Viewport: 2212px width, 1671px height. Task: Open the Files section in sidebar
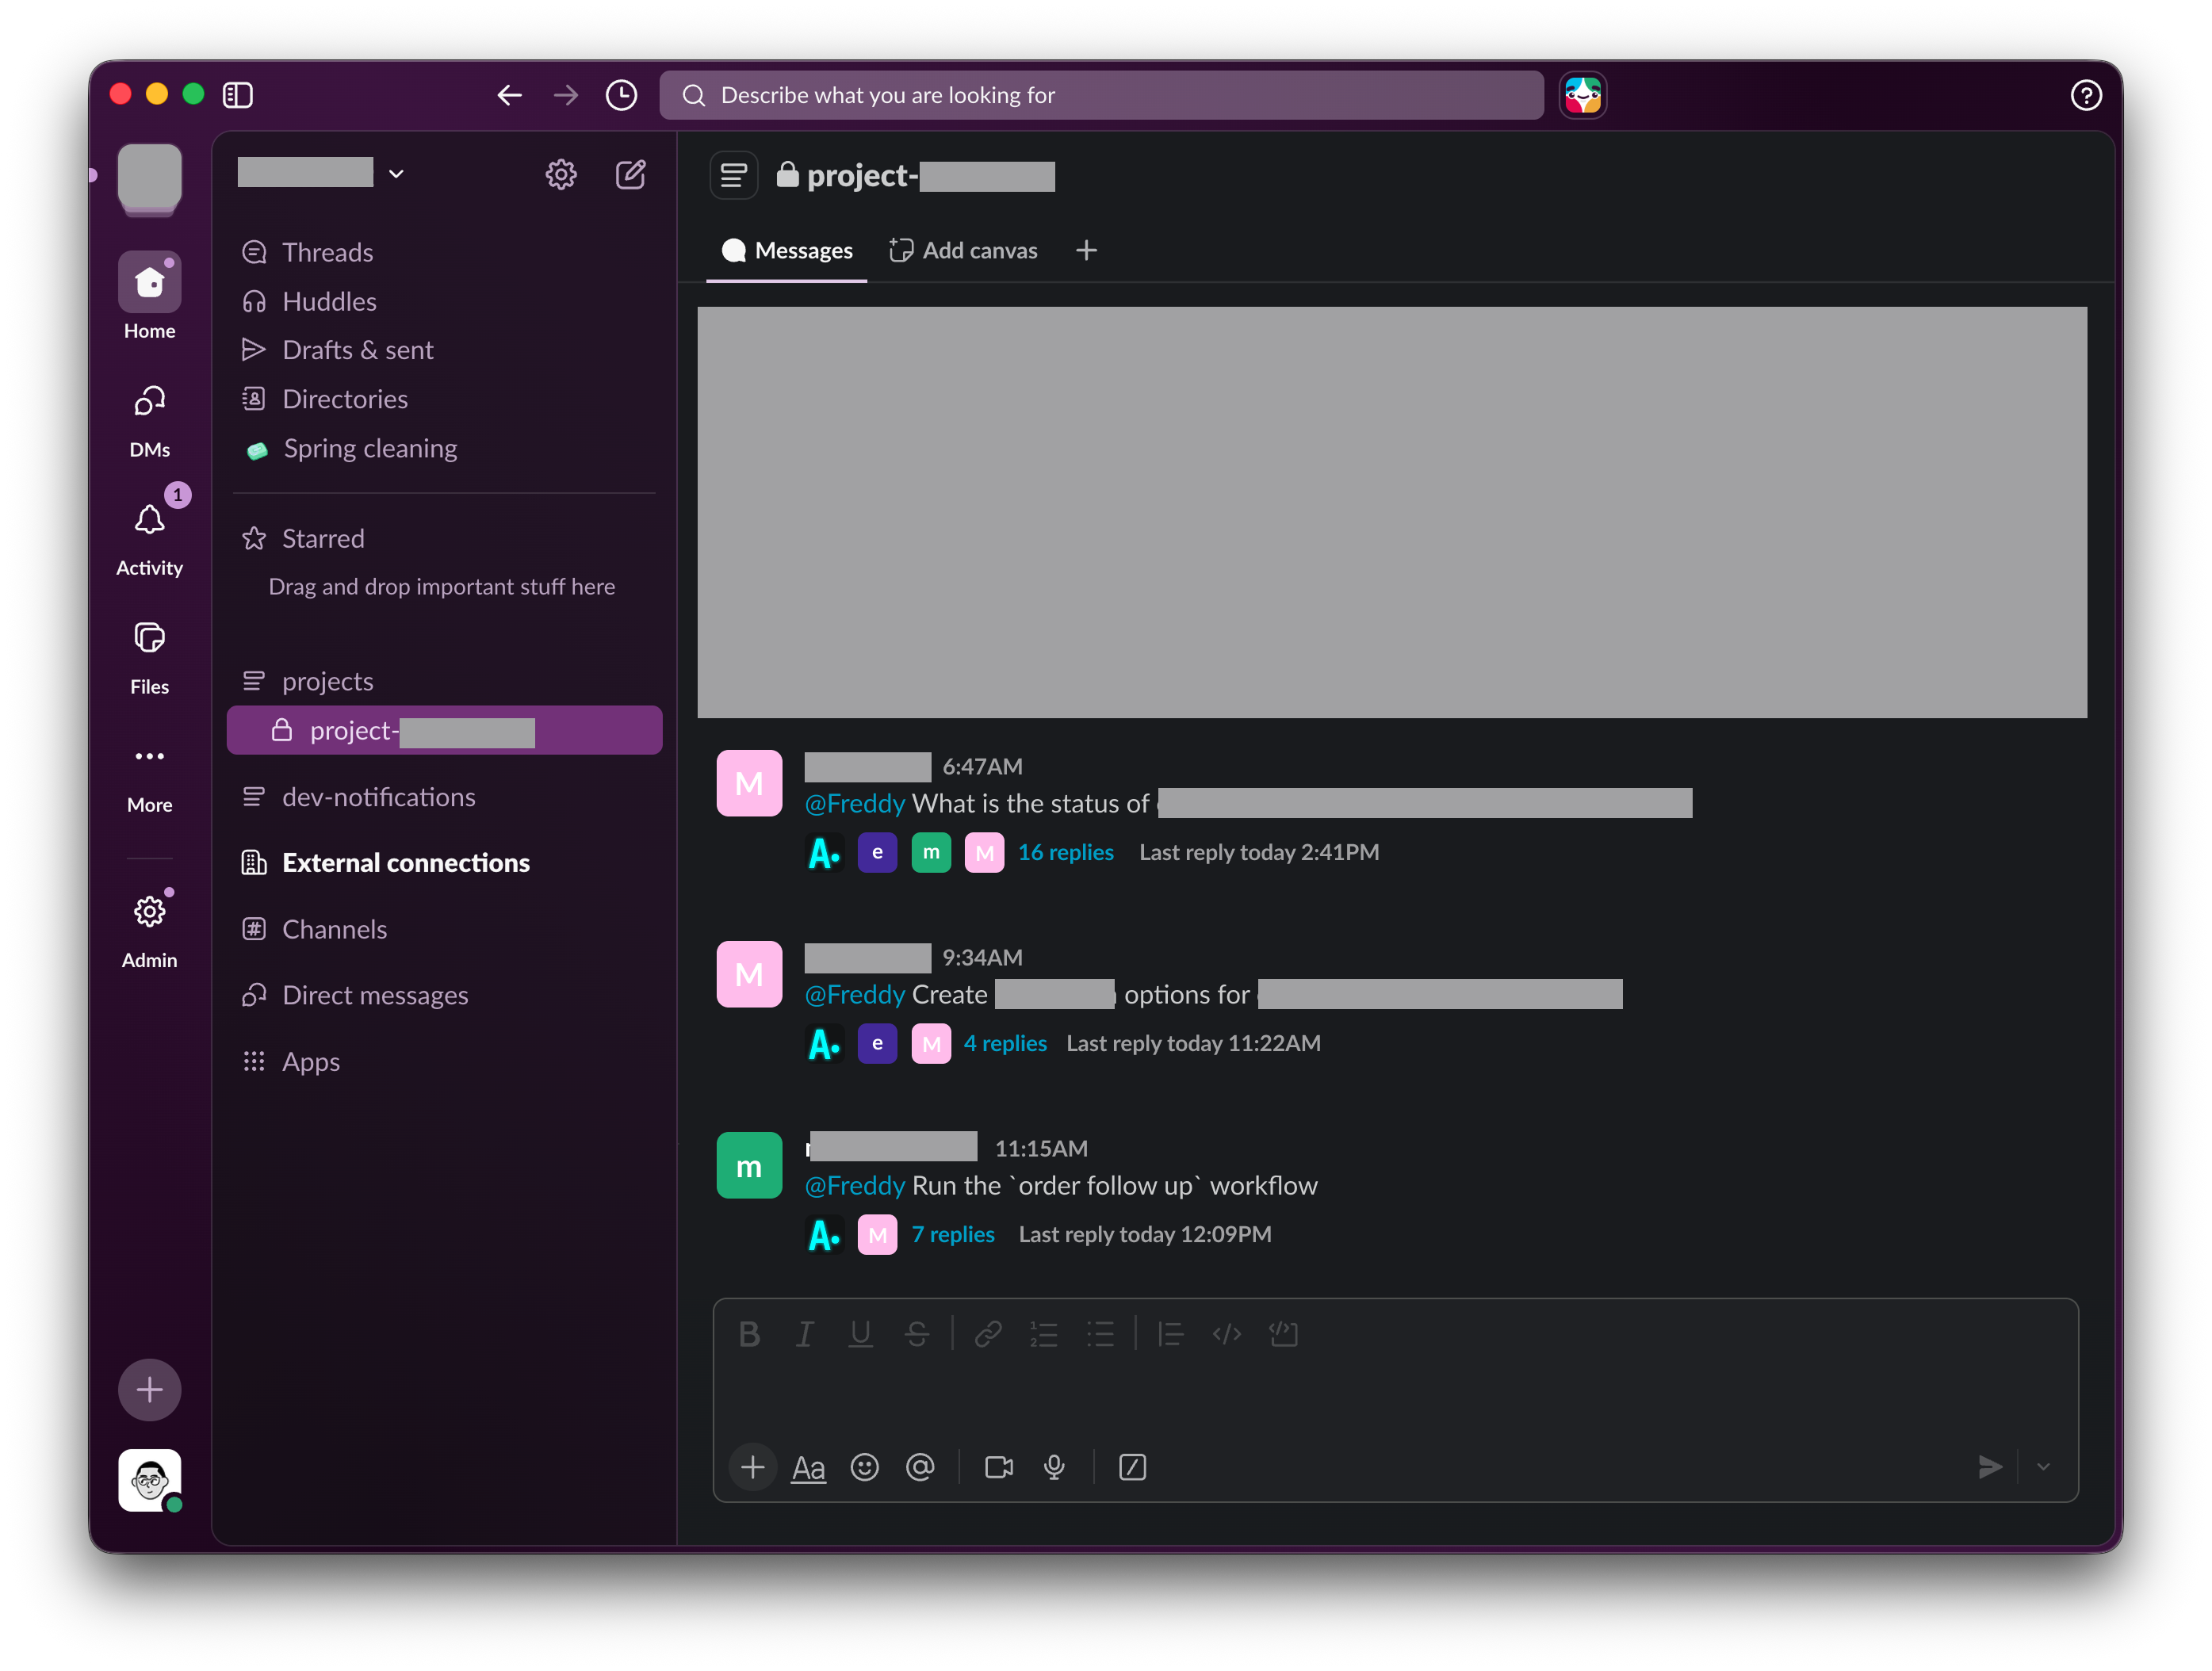[149, 657]
